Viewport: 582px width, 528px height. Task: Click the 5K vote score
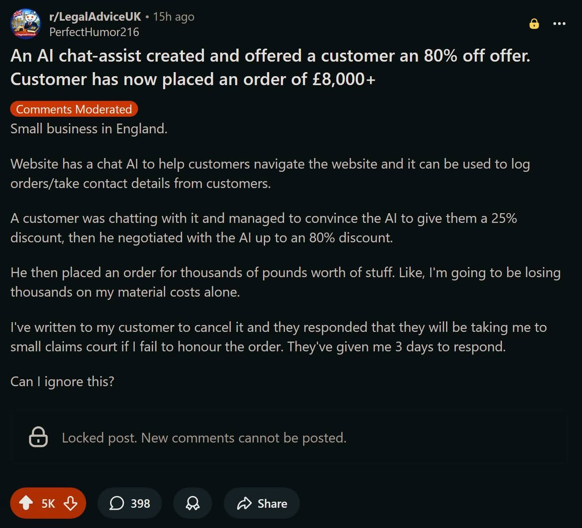click(x=48, y=503)
